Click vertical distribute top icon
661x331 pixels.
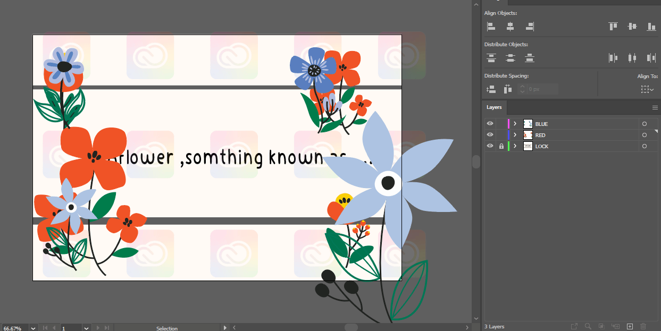click(x=491, y=57)
